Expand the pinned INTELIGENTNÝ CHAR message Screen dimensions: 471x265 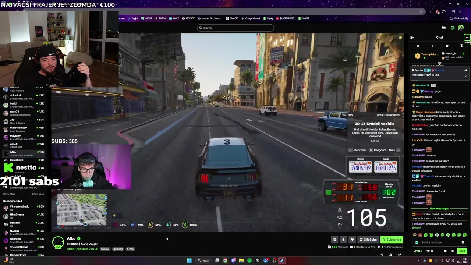[x=465, y=76]
